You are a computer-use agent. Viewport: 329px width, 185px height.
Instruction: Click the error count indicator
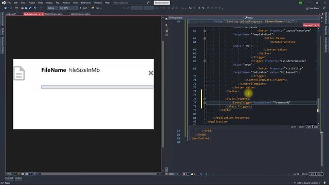click(x=186, y=174)
